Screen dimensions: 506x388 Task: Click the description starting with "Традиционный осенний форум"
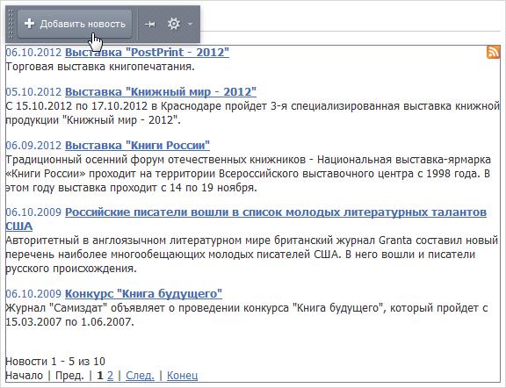click(x=249, y=174)
